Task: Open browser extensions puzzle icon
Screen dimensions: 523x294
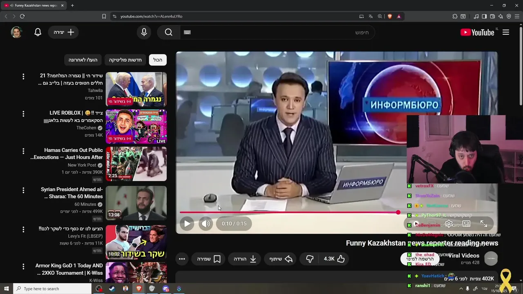Action: (455, 16)
